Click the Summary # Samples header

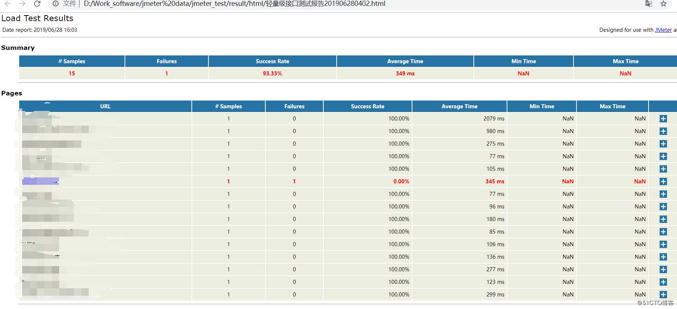pyautogui.click(x=72, y=61)
